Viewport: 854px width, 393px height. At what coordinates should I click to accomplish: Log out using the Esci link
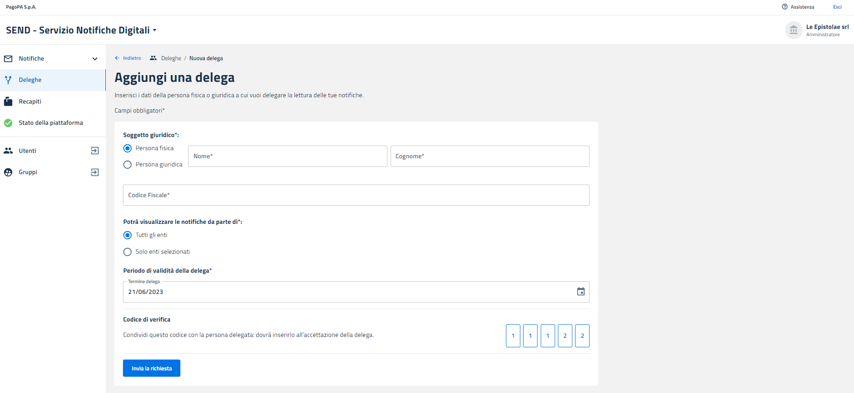(x=837, y=7)
